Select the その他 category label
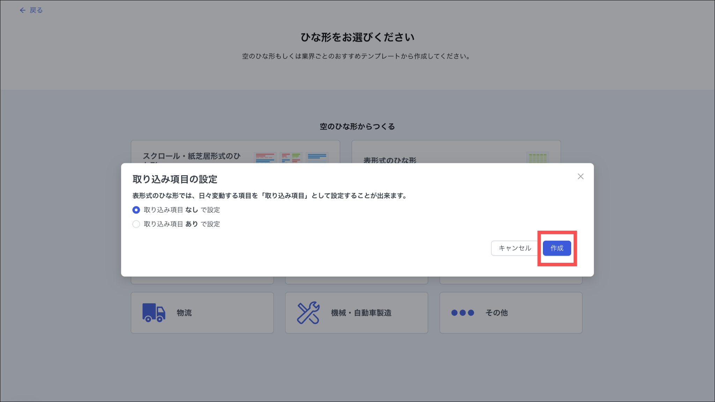The image size is (715, 402). (x=496, y=313)
